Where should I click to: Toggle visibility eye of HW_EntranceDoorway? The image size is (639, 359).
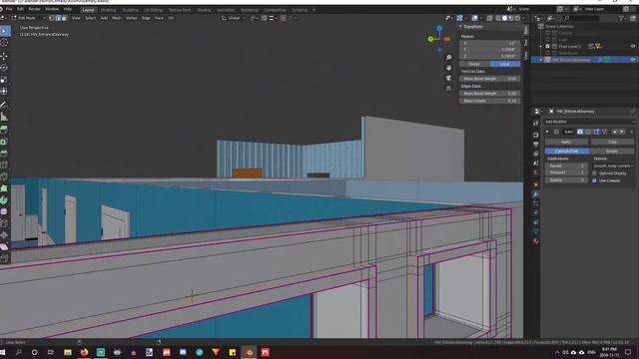pos(633,60)
